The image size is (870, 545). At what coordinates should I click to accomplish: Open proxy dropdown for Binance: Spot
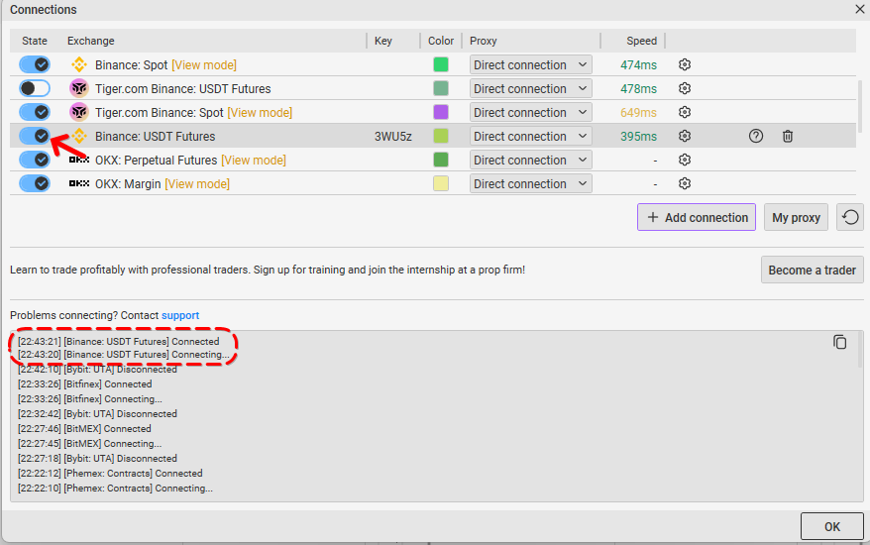coord(530,65)
